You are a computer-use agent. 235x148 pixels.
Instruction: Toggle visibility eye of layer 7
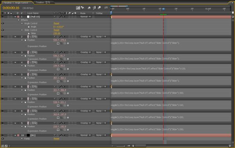click(2, 99)
